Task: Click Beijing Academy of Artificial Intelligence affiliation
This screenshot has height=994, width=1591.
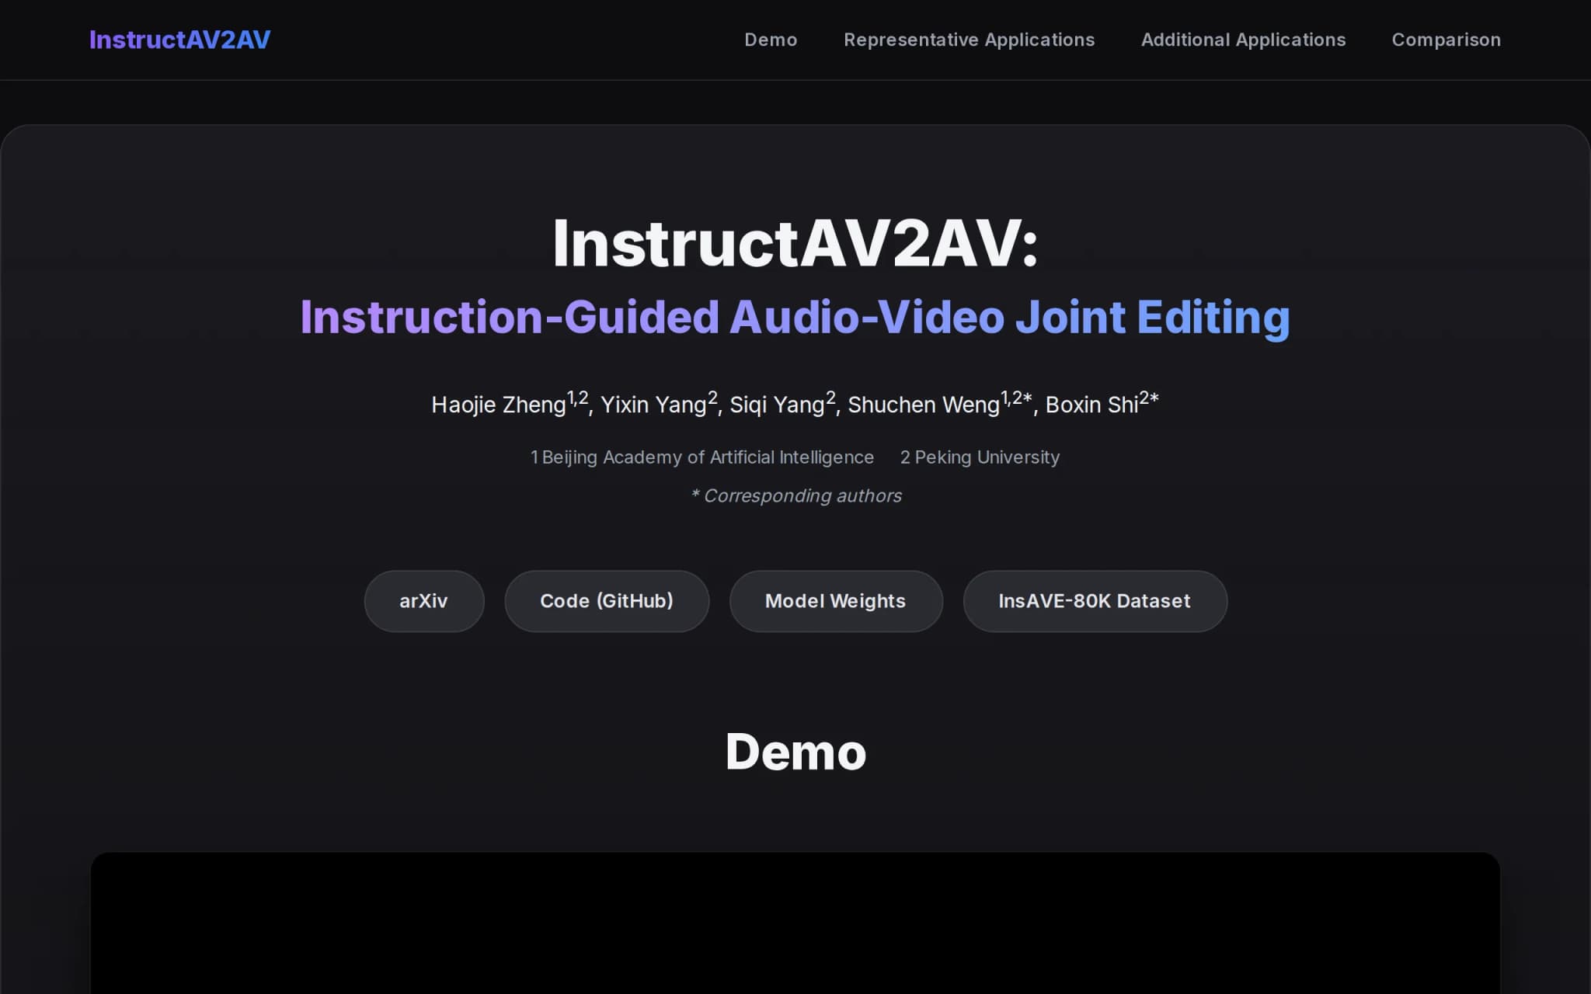Action: [702, 457]
